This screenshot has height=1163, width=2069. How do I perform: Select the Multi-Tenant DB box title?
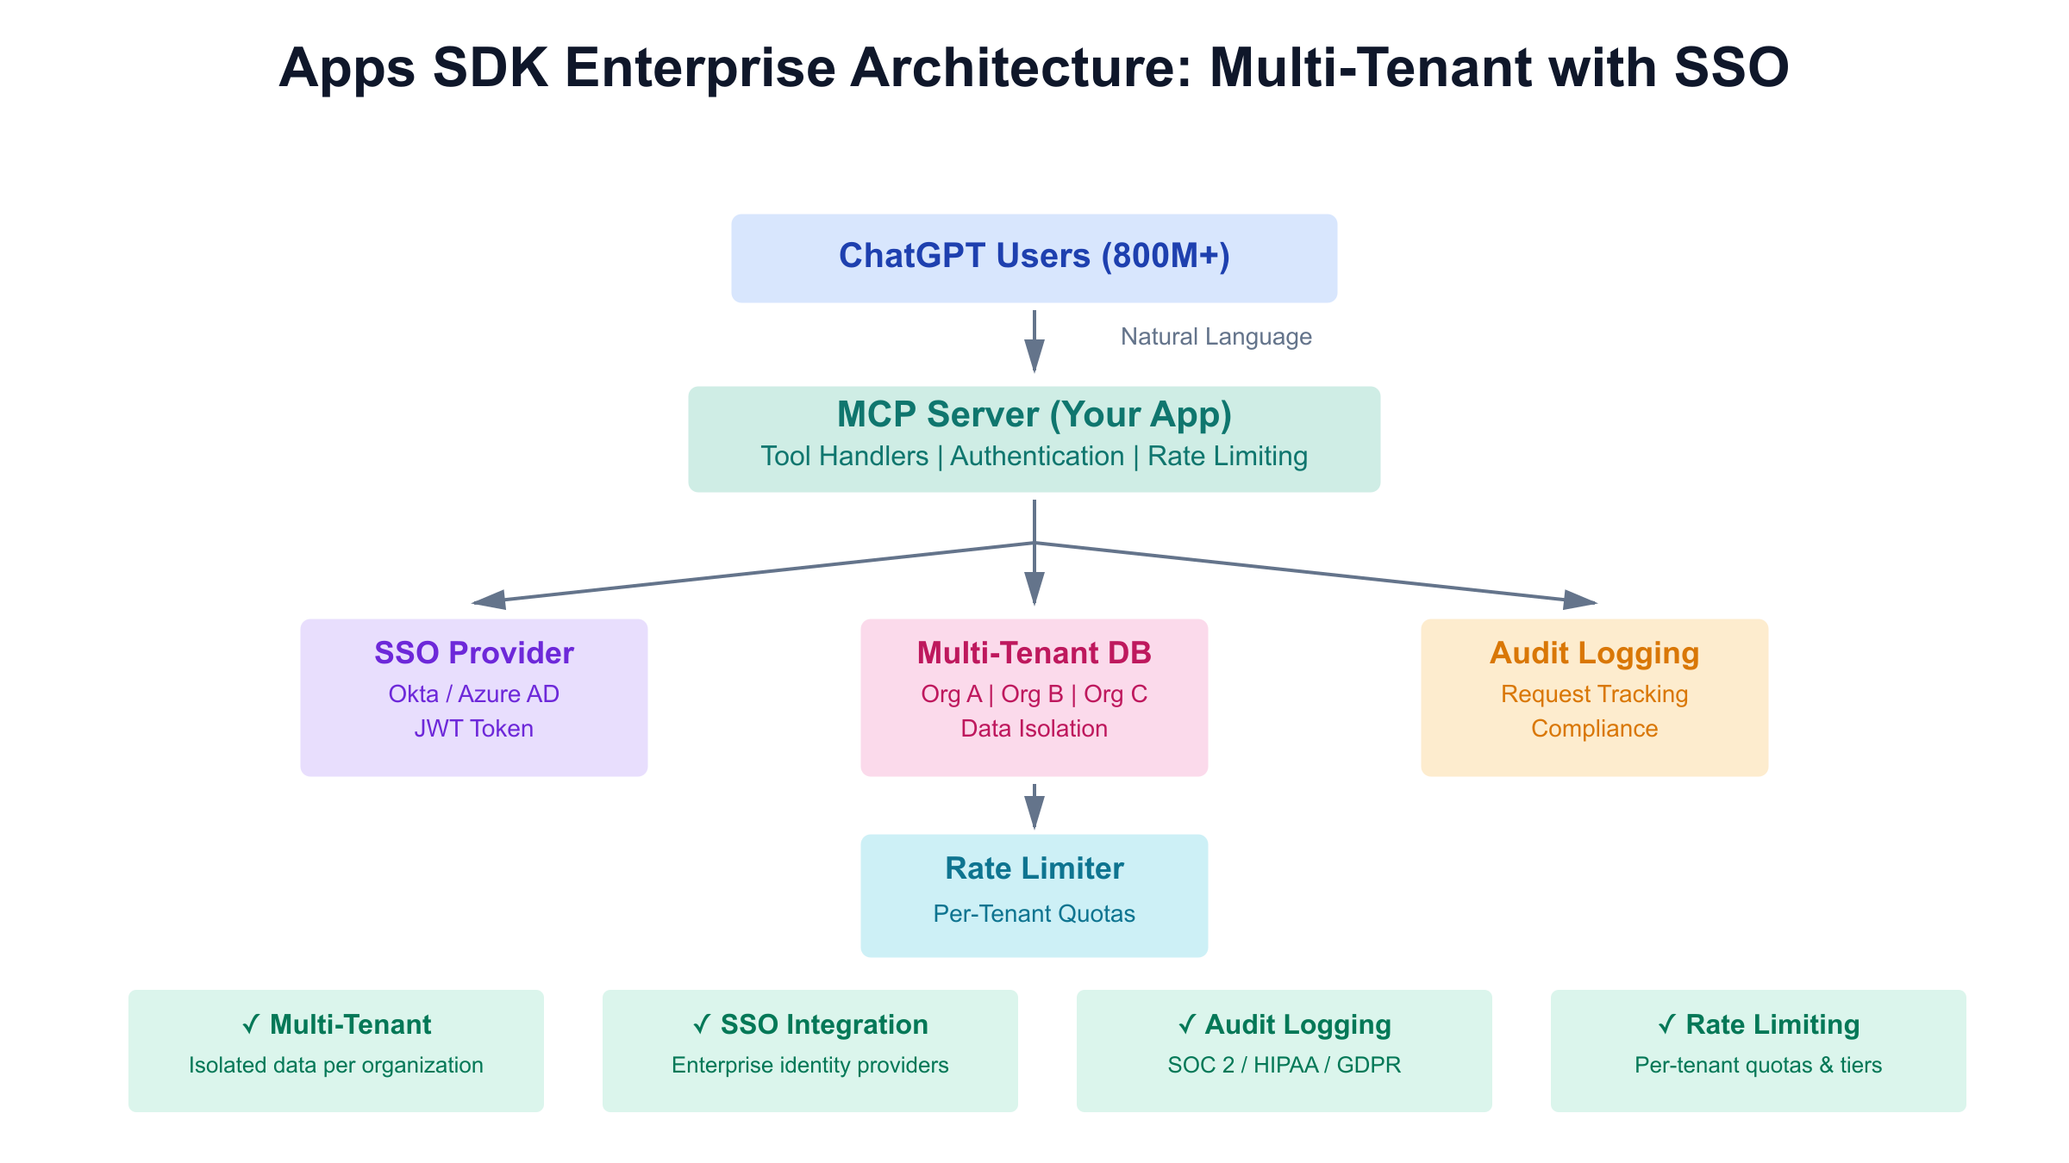coord(1034,653)
